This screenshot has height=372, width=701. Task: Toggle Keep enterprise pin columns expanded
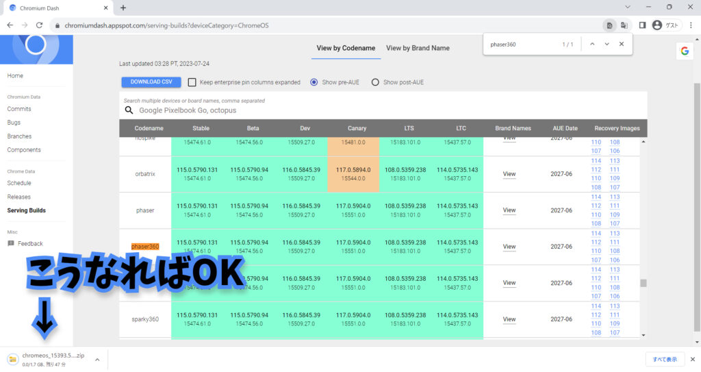[192, 82]
